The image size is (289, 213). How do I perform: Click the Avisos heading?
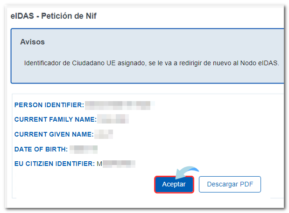32,42
